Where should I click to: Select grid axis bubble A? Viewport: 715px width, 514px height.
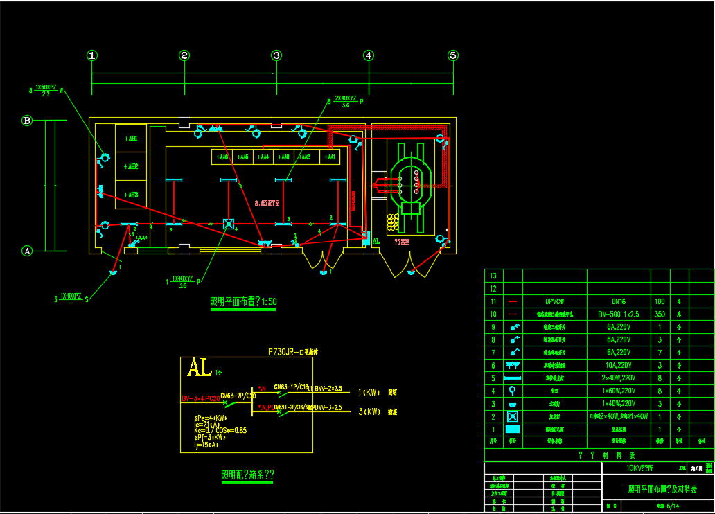(27, 251)
